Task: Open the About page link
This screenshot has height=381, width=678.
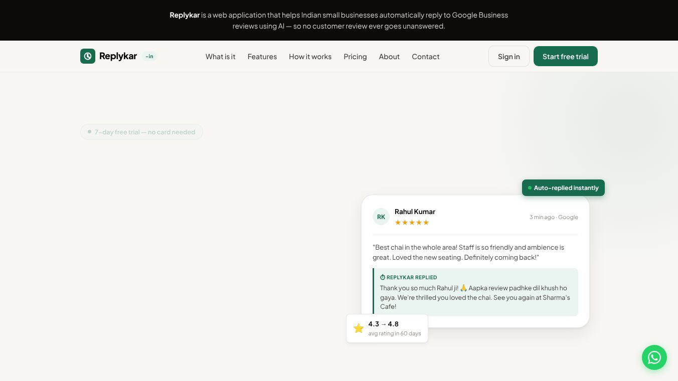Action: pyautogui.click(x=389, y=57)
